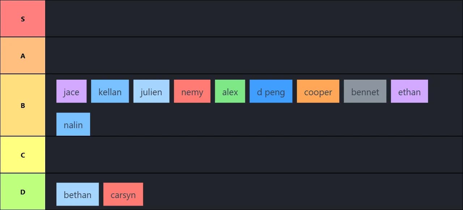Select the gray bennet tile

click(365, 91)
